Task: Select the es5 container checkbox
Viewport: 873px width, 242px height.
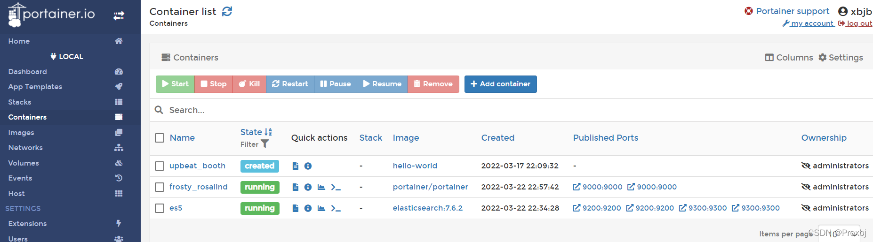Action: tap(160, 208)
